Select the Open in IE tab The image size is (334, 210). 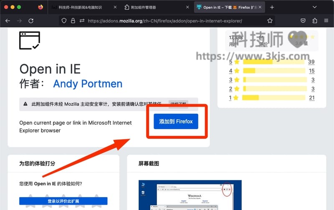pos(229,7)
